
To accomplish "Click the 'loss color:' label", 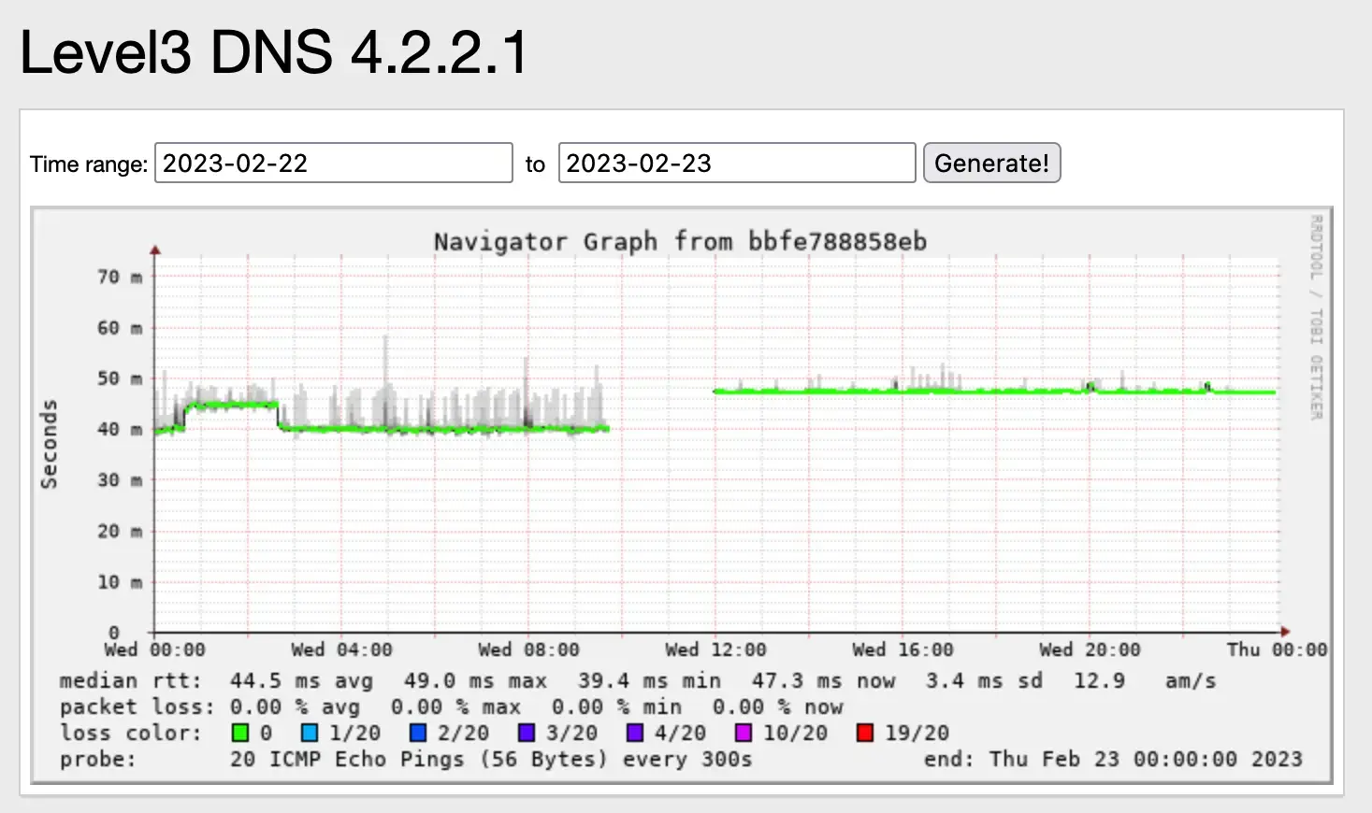I will coord(131,734).
